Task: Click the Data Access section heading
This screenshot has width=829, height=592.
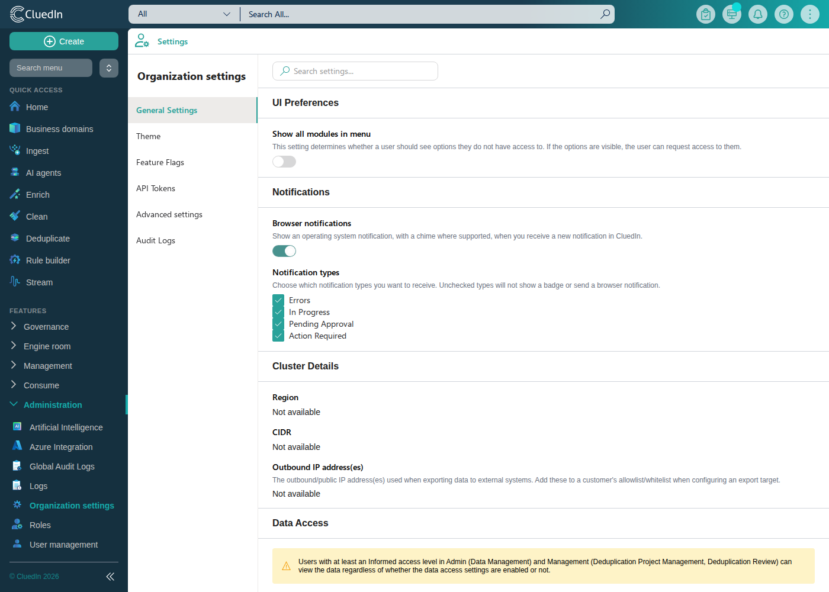Action: [x=300, y=523]
